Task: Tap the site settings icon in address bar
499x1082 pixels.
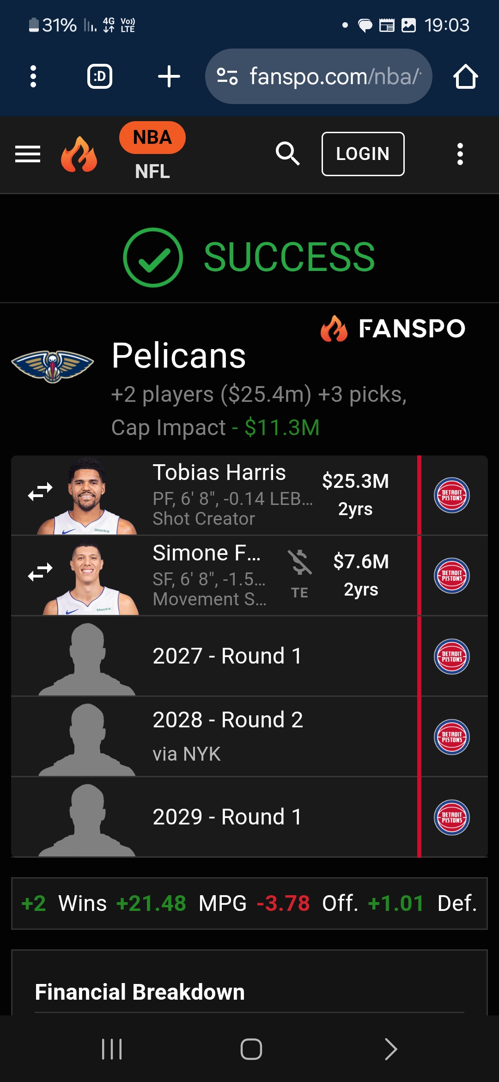Action: point(227,76)
